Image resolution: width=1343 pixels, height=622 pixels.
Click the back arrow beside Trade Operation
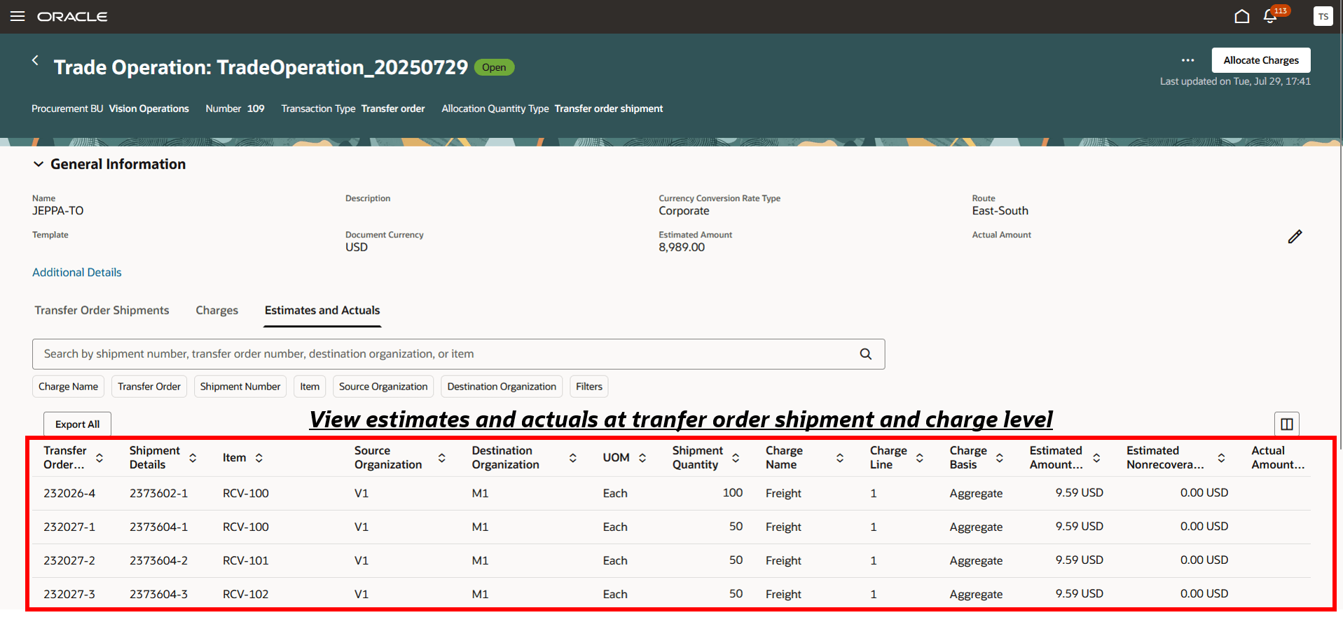tap(35, 60)
